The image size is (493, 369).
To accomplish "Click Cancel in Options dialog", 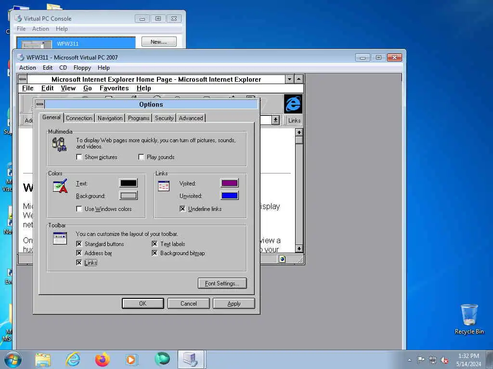I will [188, 304].
